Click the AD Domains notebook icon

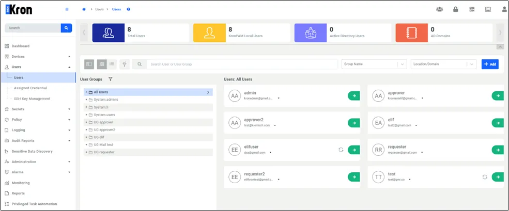point(412,33)
